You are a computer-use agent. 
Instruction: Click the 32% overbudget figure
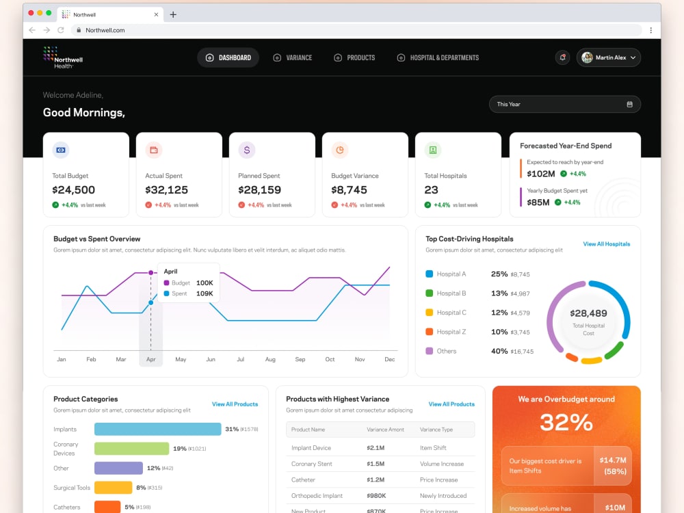[566, 422]
